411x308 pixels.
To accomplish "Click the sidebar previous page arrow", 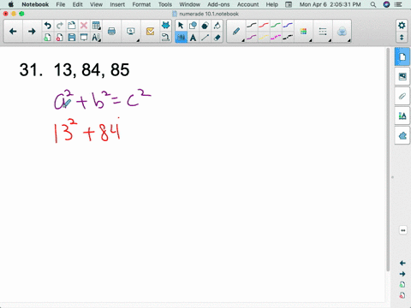I will click(402, 263).
